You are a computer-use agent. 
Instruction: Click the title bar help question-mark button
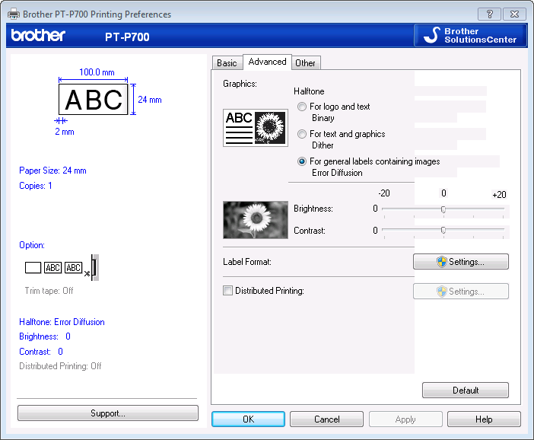(489, 14)
